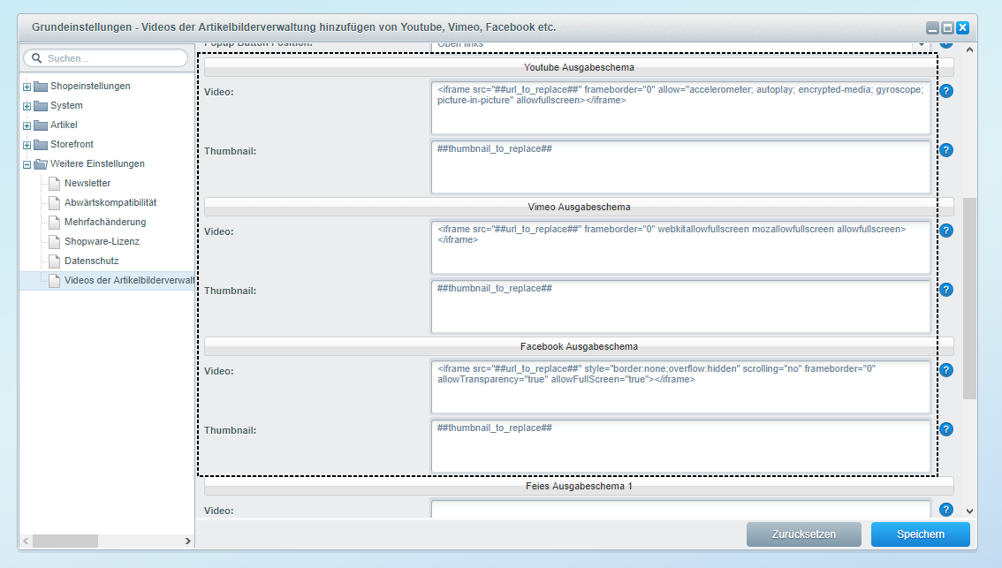This screenshot has width=1002, height=568.
Task: Click the Vimeo Ausgabeschema section header
Action: 579,207
